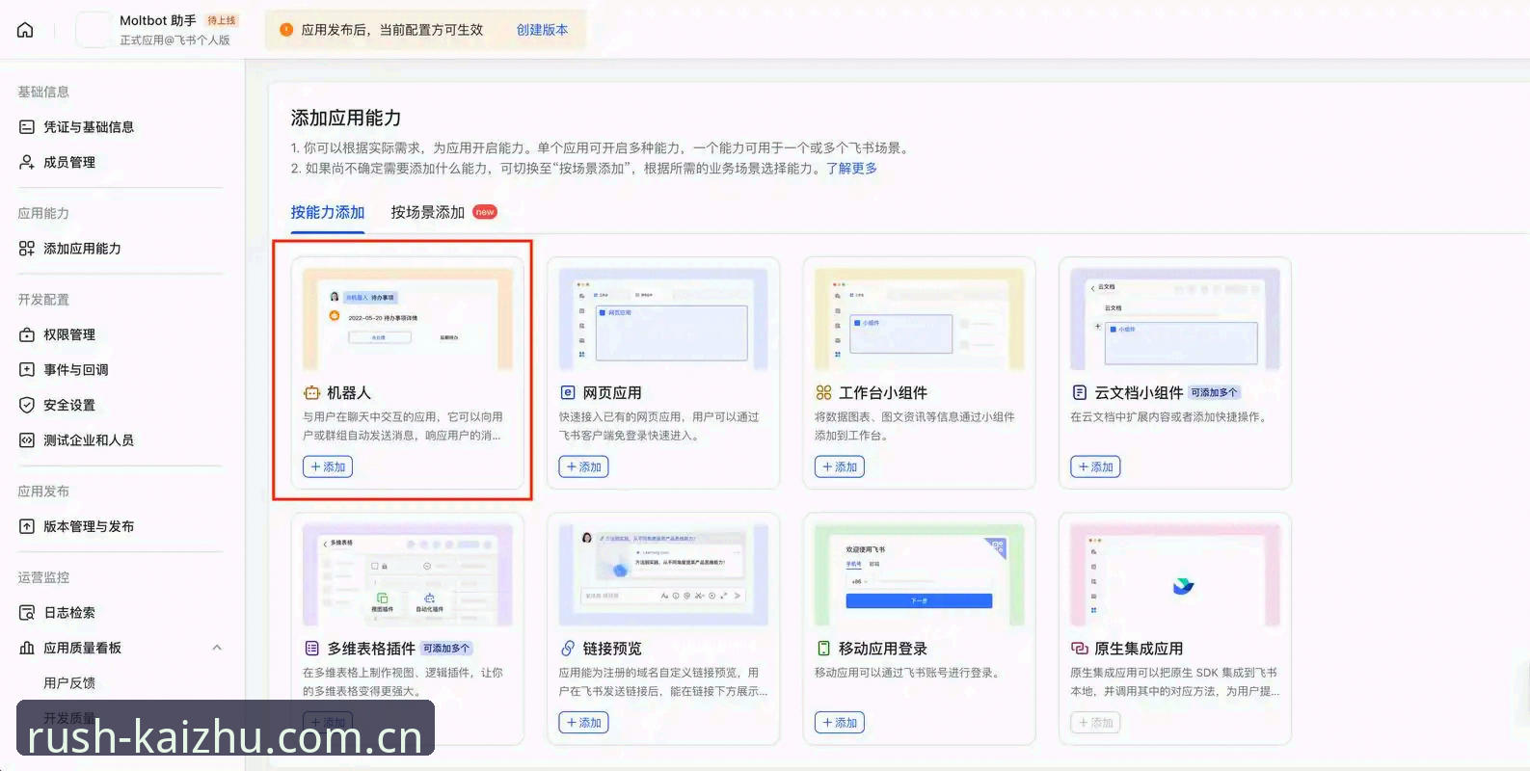Image resolution: width=1530 pixels, height=771 pixels.
Task: Open 凭证与基础信息 icon in sidebar
Action: click(27, 127)
